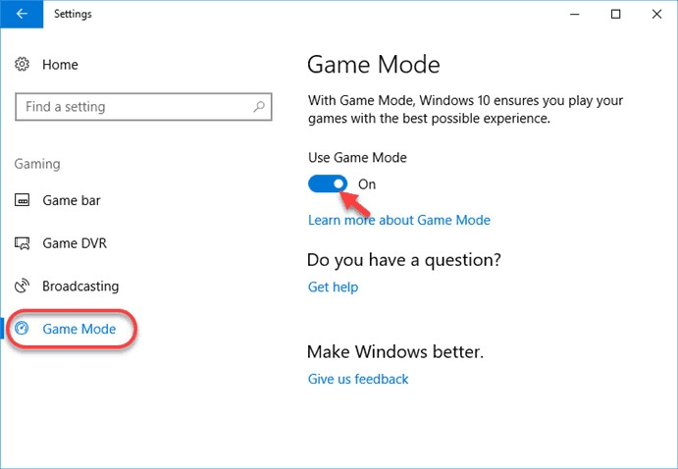Click the back arrow in title bar

click(x=22, y=15)
